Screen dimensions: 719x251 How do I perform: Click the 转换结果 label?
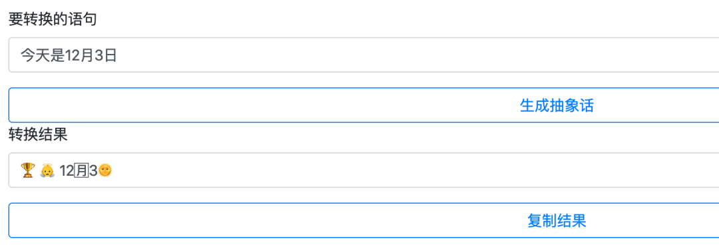[x=38, y=134]
